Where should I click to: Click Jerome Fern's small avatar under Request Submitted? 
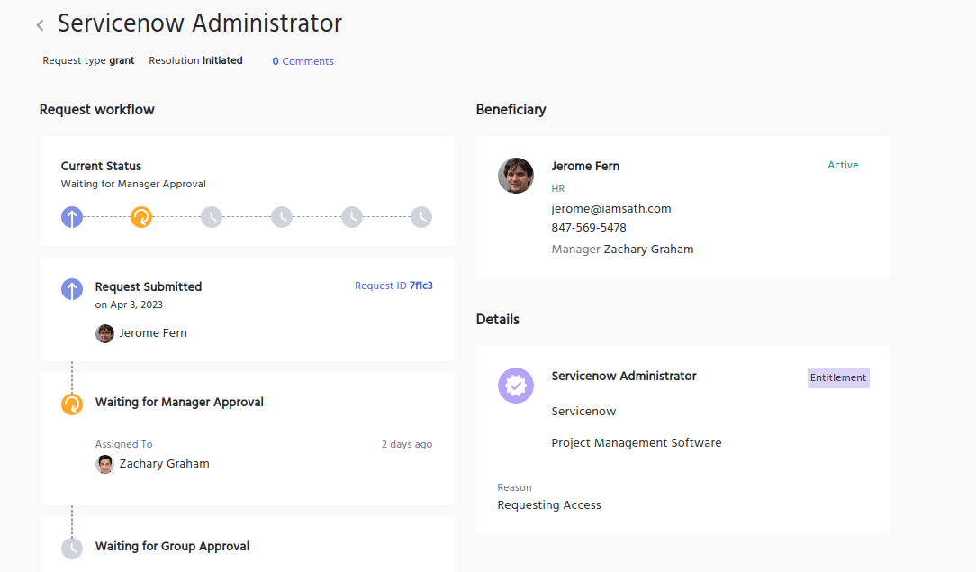pos(105,333)
